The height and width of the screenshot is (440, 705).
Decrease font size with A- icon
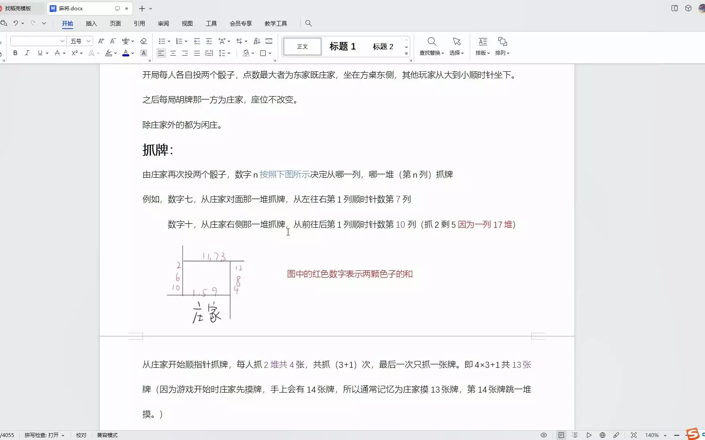113,41
